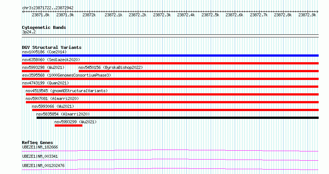Click ruler position 23872.5k
329x174 pixels.
[210, 15]
